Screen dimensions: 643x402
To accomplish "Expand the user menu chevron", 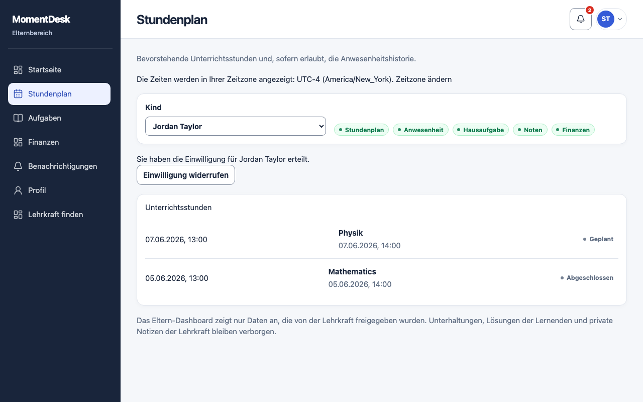I will pos(620,19).
